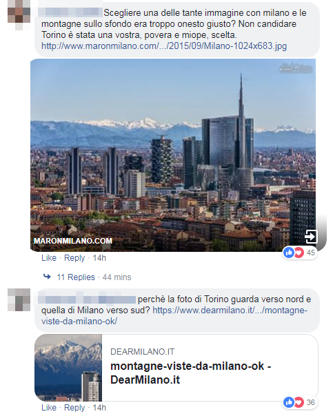Like the second comment about Torino photo
Screen dimensions: 333x414
[49, 407]
